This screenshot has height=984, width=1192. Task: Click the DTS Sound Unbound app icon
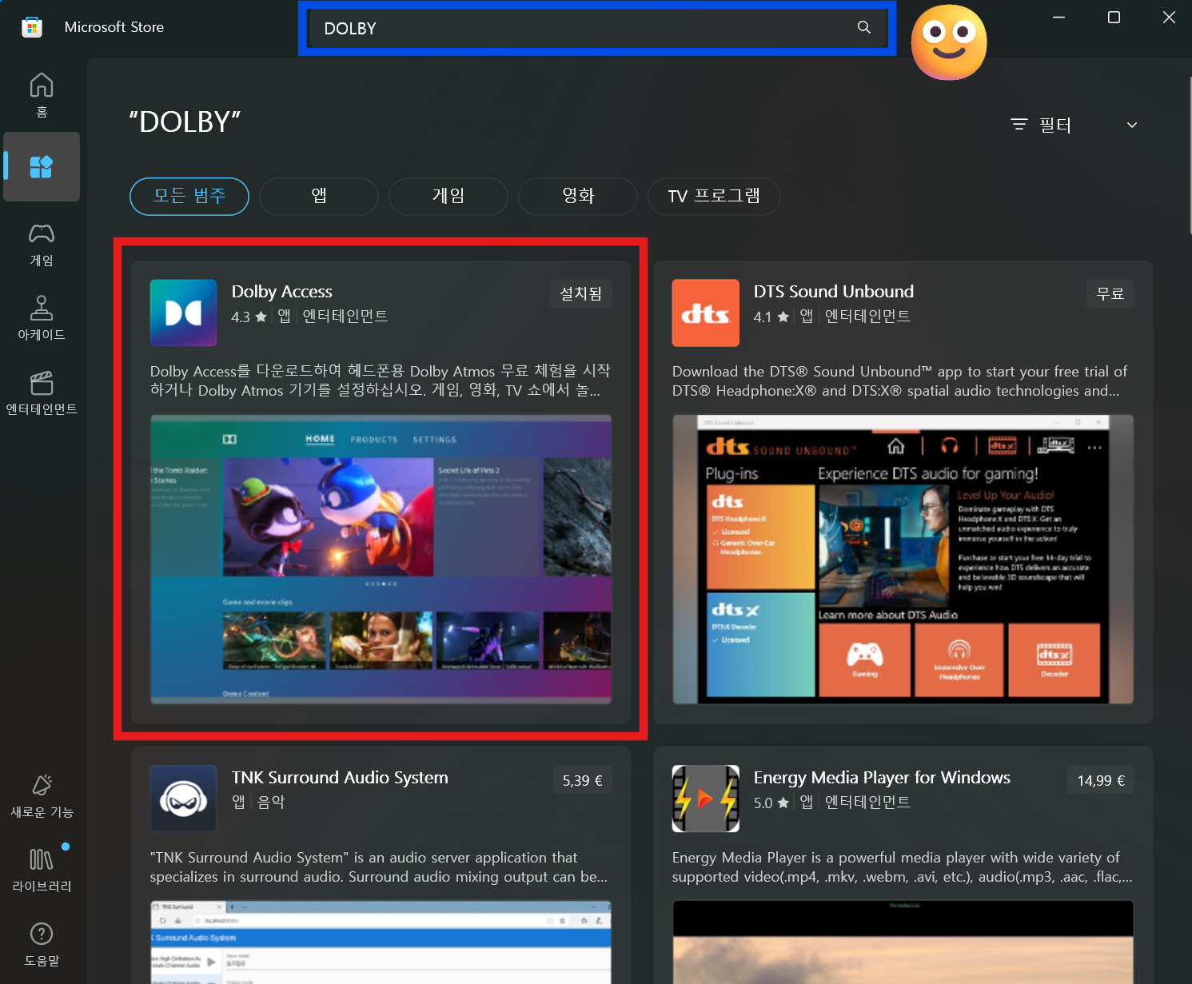pos(705,313)
